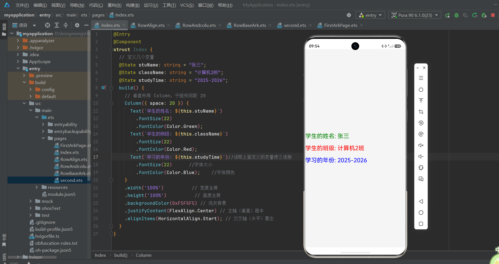Select build() in the bottom breadcrumb
The height and width of the screenshot is (264, 499).
pyautogui.click(x=121, y=255)
